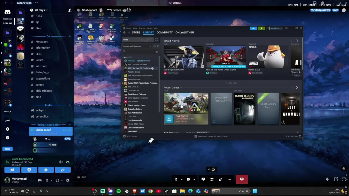349x196 pixels.
Task: Open onlyalkthiri account dropdown in Steam
Action: 276,28
